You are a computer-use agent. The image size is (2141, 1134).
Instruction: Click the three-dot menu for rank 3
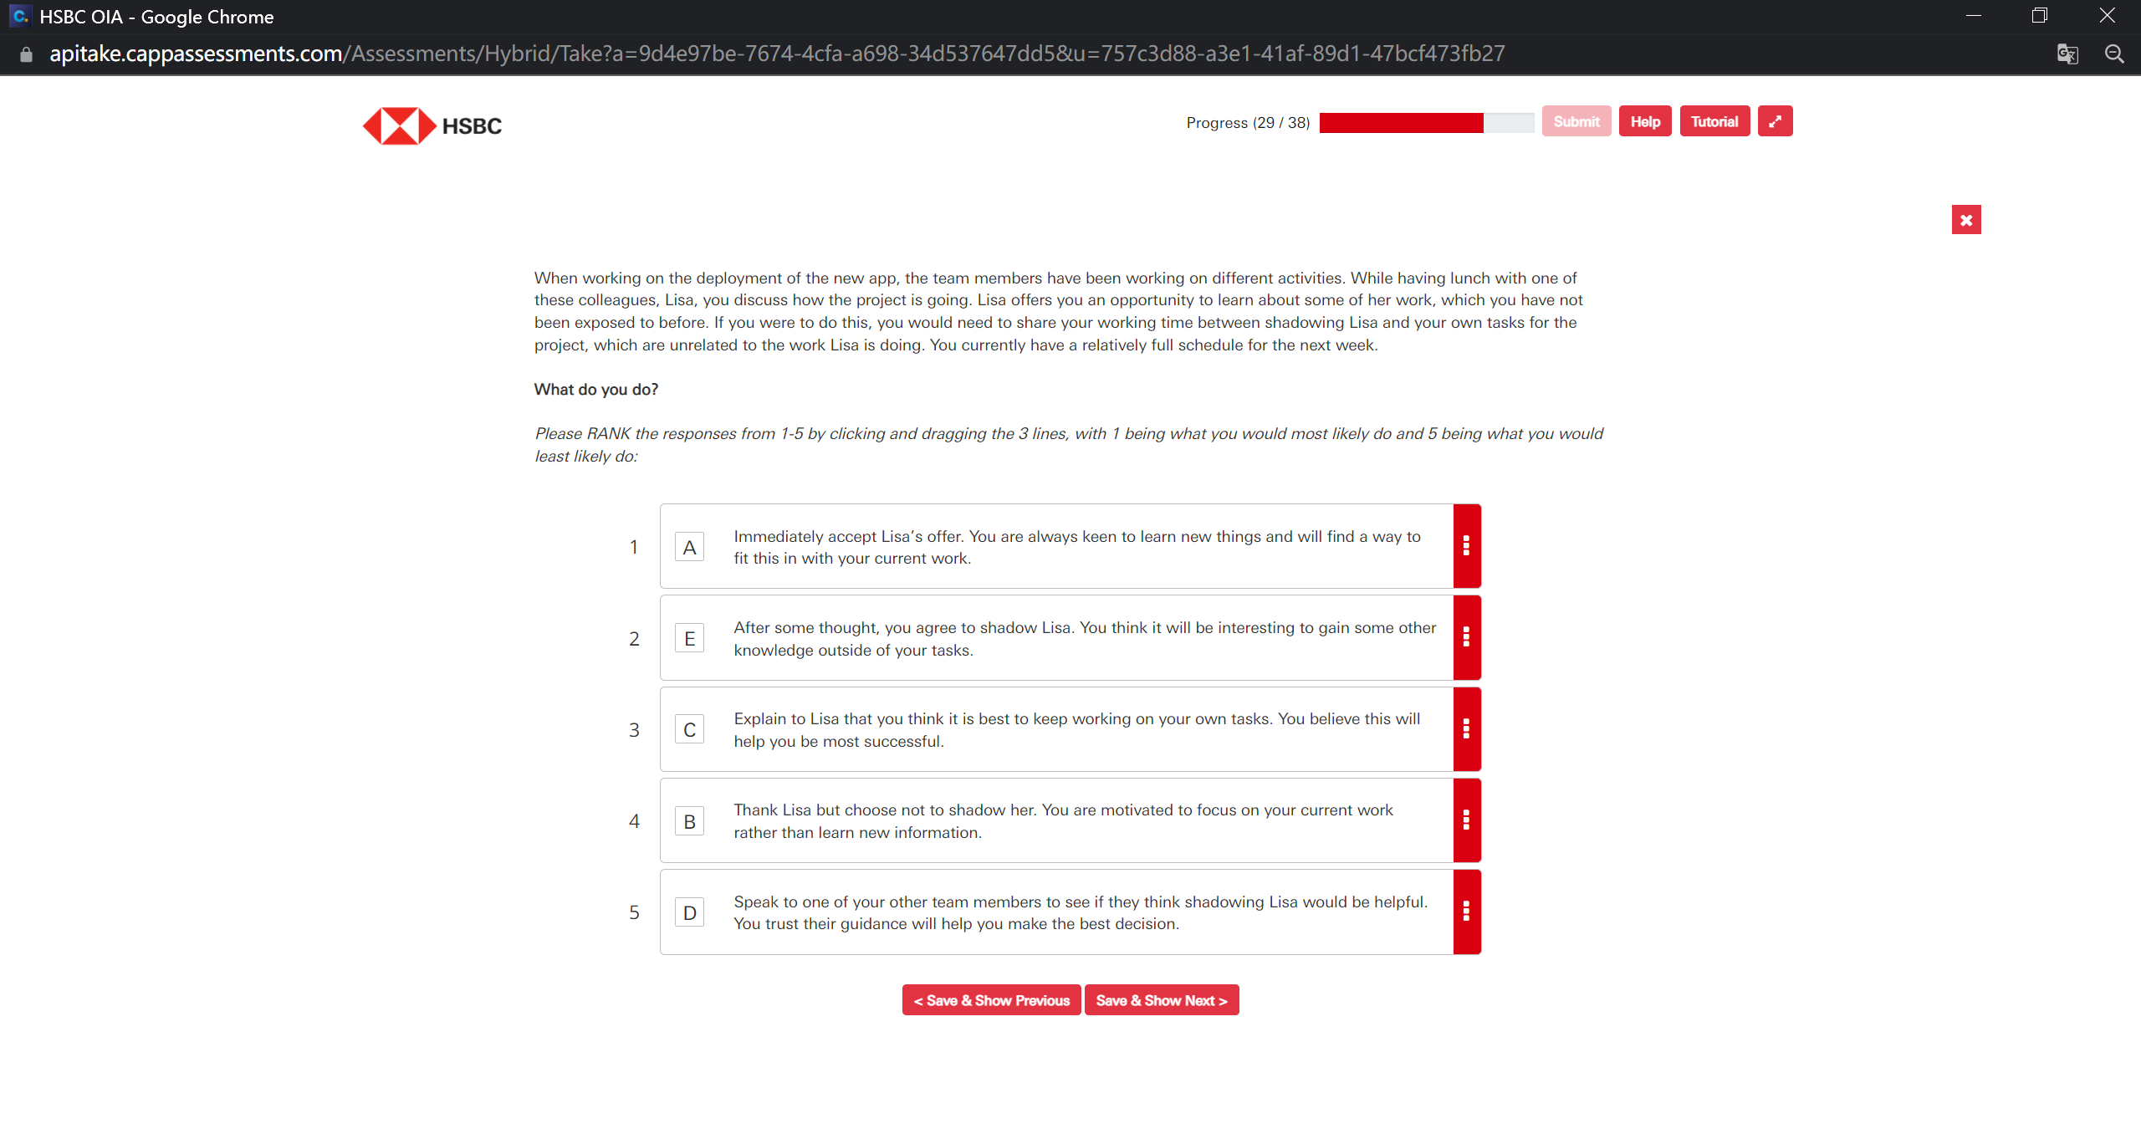point(1467,728)
